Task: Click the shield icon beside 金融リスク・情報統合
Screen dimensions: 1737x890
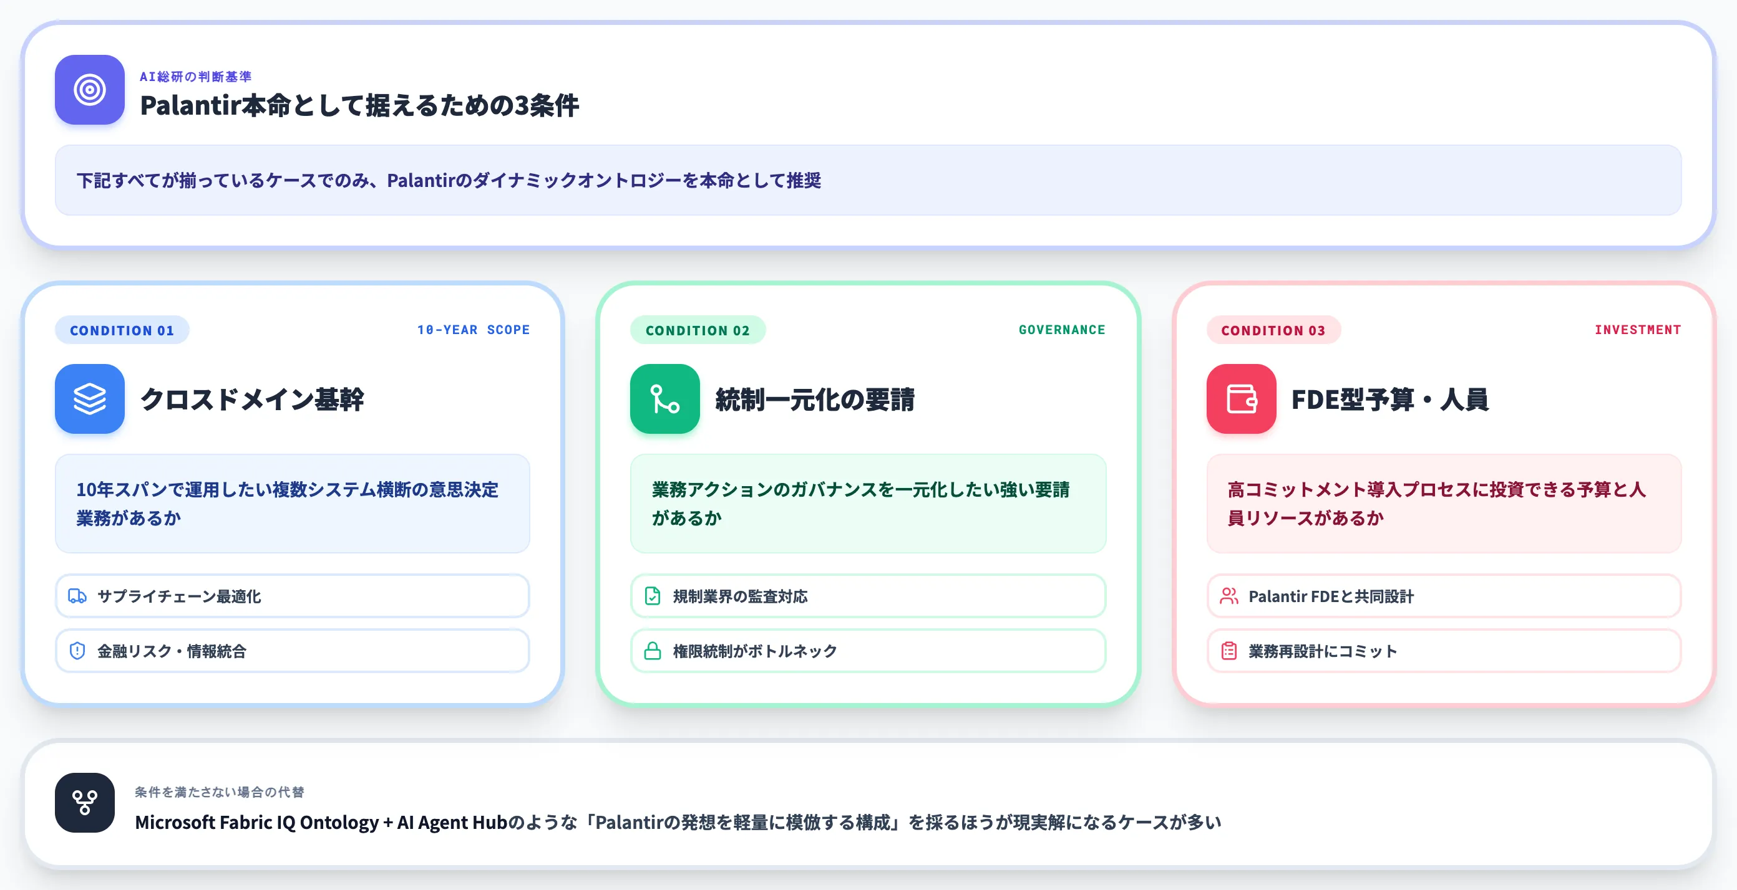Action: coord(77,651)
